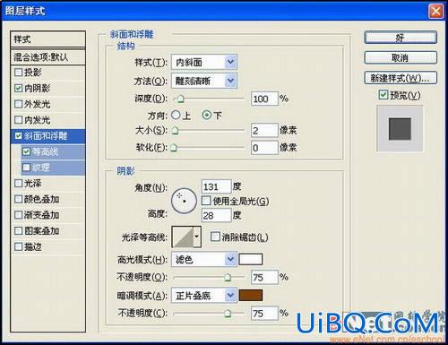Select 混合选项:默认 blending options entry
This screenshot has height=345, width=448.
click(x=47, y=56)
